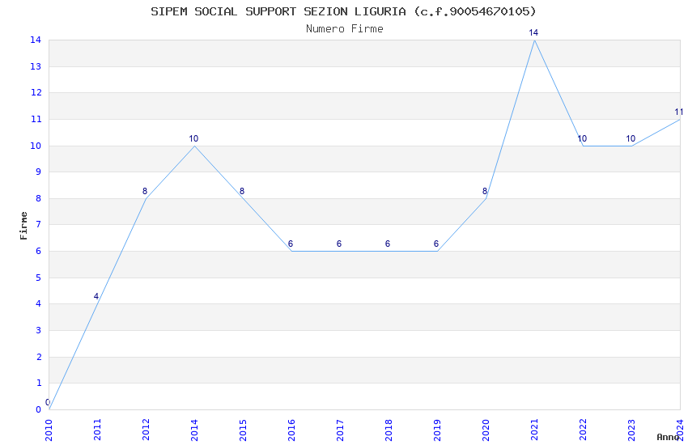Click the data label 6 above 2017
Screen dimensions: 688x445
point(339,244)
